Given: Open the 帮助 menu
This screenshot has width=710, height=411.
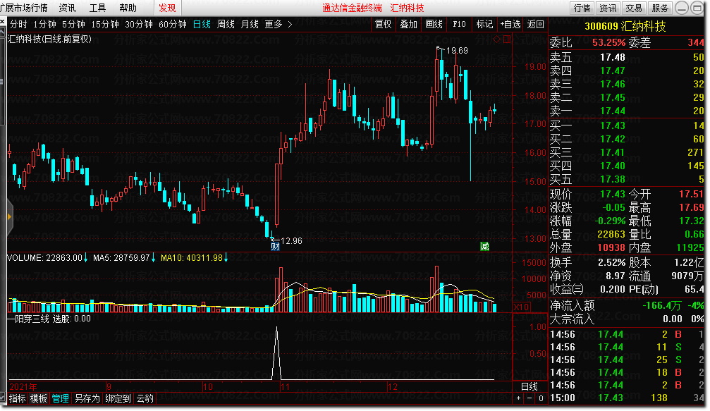Looking at the screenshot, I should click(x=128, y=8).
